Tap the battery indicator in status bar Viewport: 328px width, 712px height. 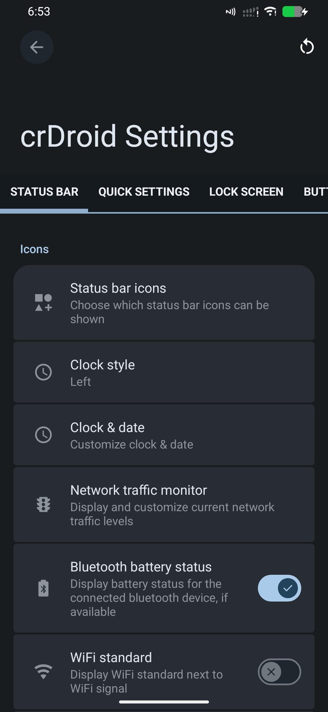[x=295, y=12]
